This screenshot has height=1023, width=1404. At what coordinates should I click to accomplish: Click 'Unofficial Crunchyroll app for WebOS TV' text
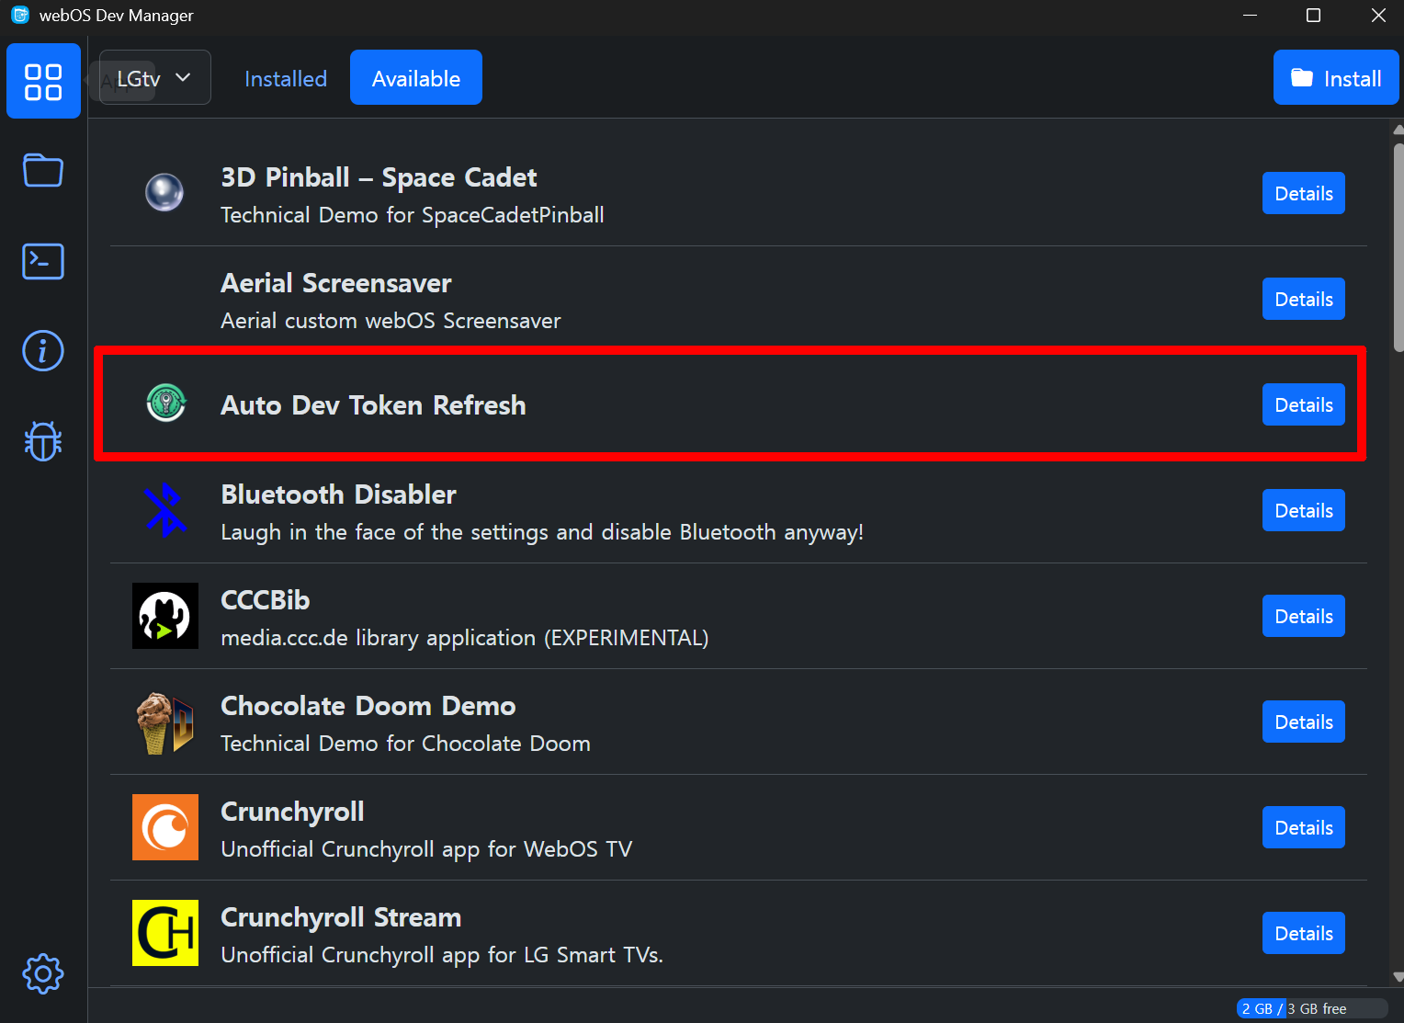[x=426, y=849]
